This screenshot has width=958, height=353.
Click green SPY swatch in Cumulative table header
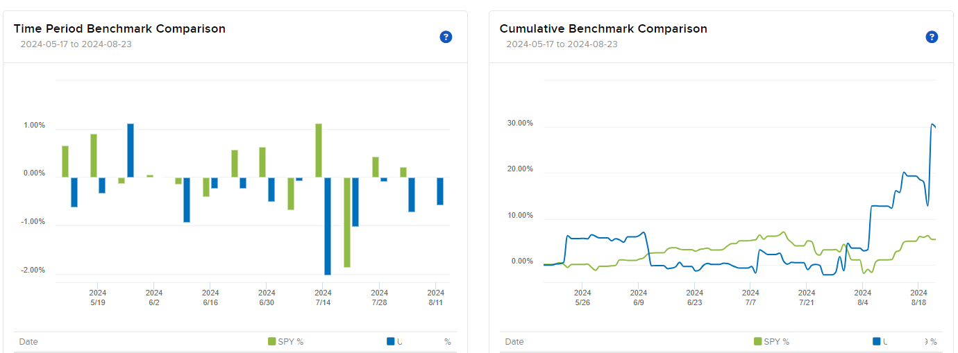click(757, 341)
